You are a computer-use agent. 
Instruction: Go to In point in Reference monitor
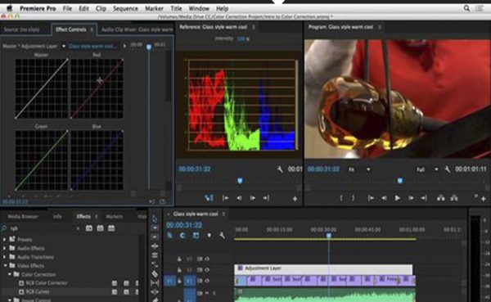(225, 198)
